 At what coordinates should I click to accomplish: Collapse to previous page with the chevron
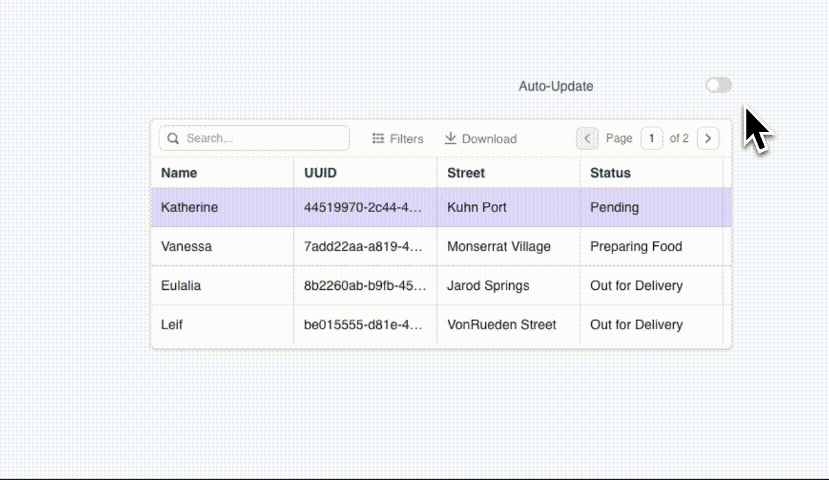tap(587, 138)
